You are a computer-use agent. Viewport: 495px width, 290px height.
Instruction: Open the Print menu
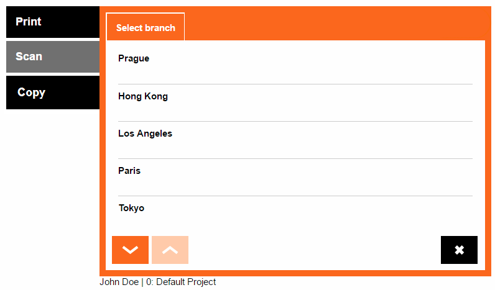53,22
